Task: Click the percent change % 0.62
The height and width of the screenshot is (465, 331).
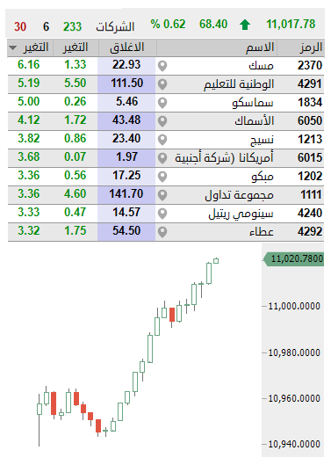Action: tap(168, 24)
